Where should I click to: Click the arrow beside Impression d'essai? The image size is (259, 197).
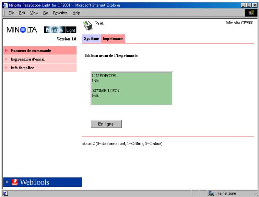click(x=6, y=59)
